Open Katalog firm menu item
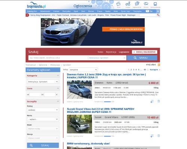 32,11
